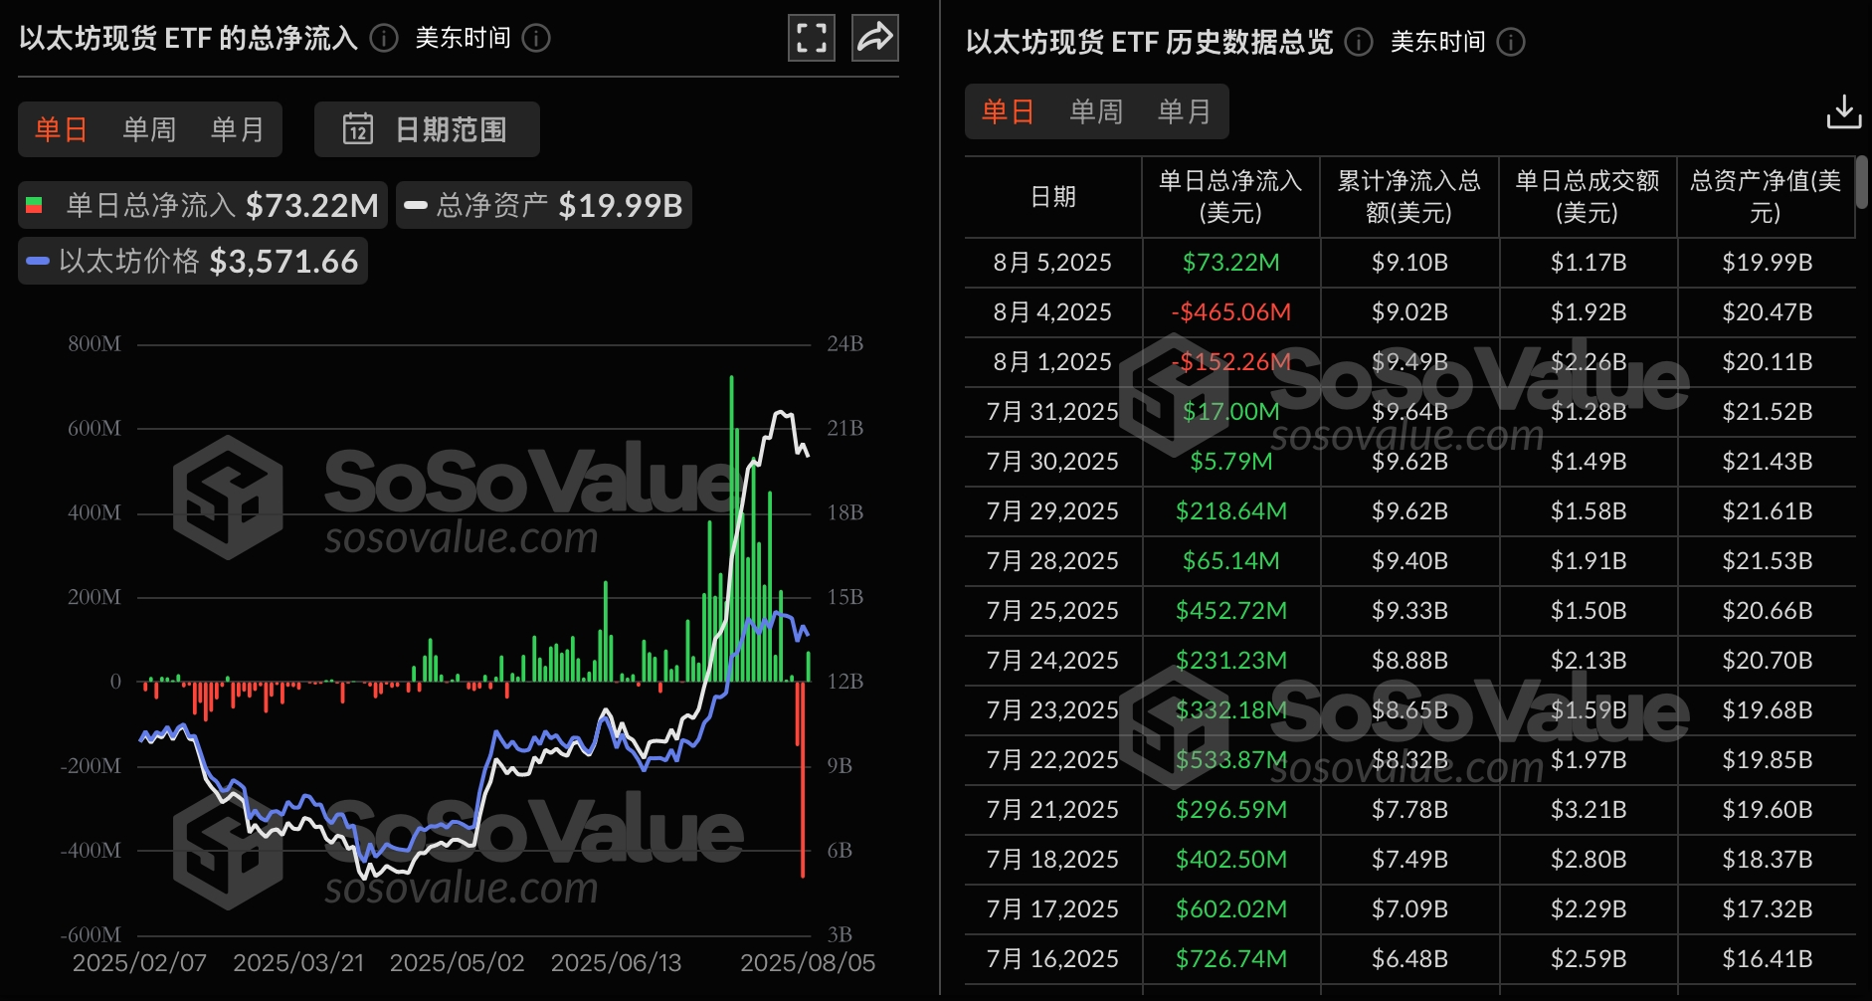Switch history table to 单周
1872x1001 pixels.
pyautogui.click(x=1096, y=111)
